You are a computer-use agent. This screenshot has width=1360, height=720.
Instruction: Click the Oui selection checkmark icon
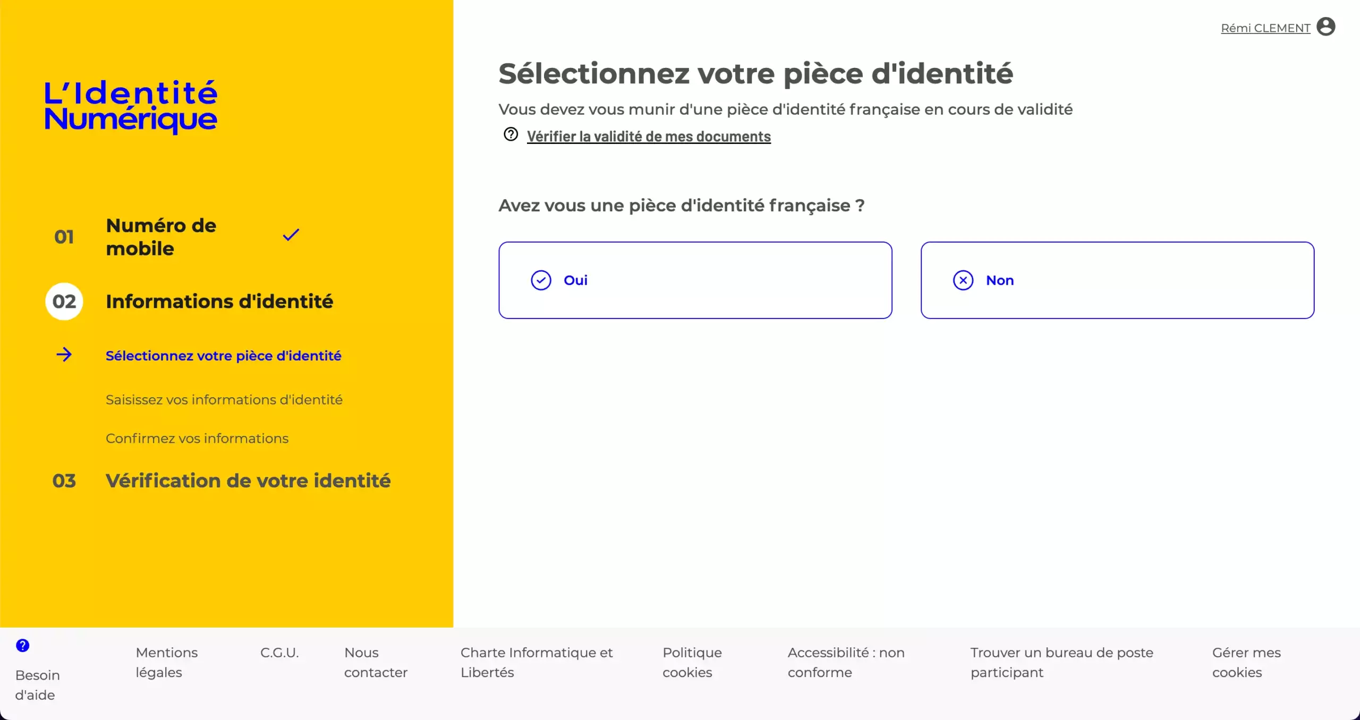pos(541,279)
